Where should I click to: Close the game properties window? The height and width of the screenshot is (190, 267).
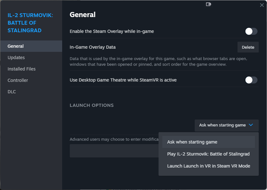pyautogui.click(x=262, y=5)
